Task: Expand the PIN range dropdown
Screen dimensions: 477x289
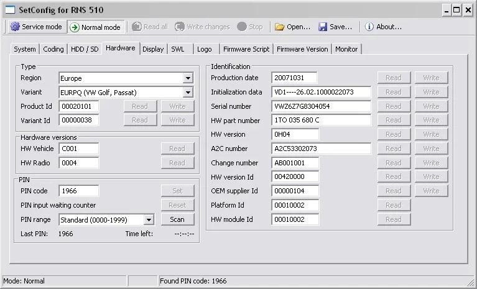Action: [x=149, y=219]
